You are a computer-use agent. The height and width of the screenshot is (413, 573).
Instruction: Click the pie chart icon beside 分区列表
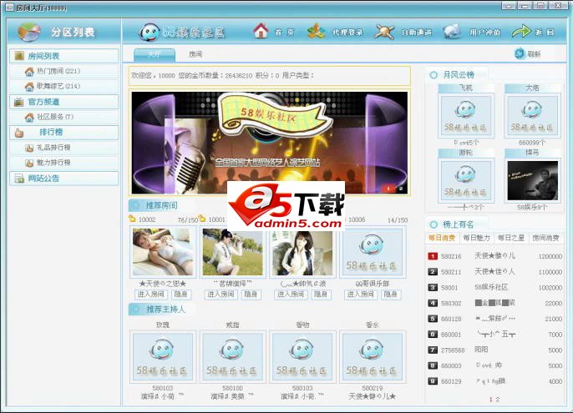click(x=29, y=32)
